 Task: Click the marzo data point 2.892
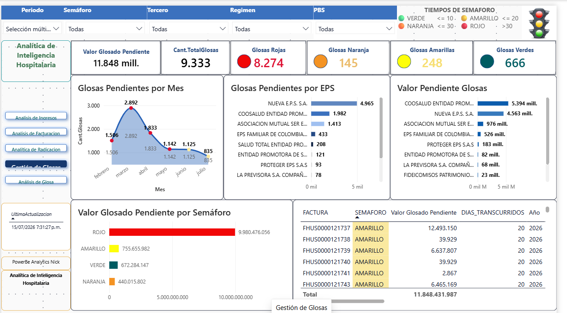(x=131, y=108)
